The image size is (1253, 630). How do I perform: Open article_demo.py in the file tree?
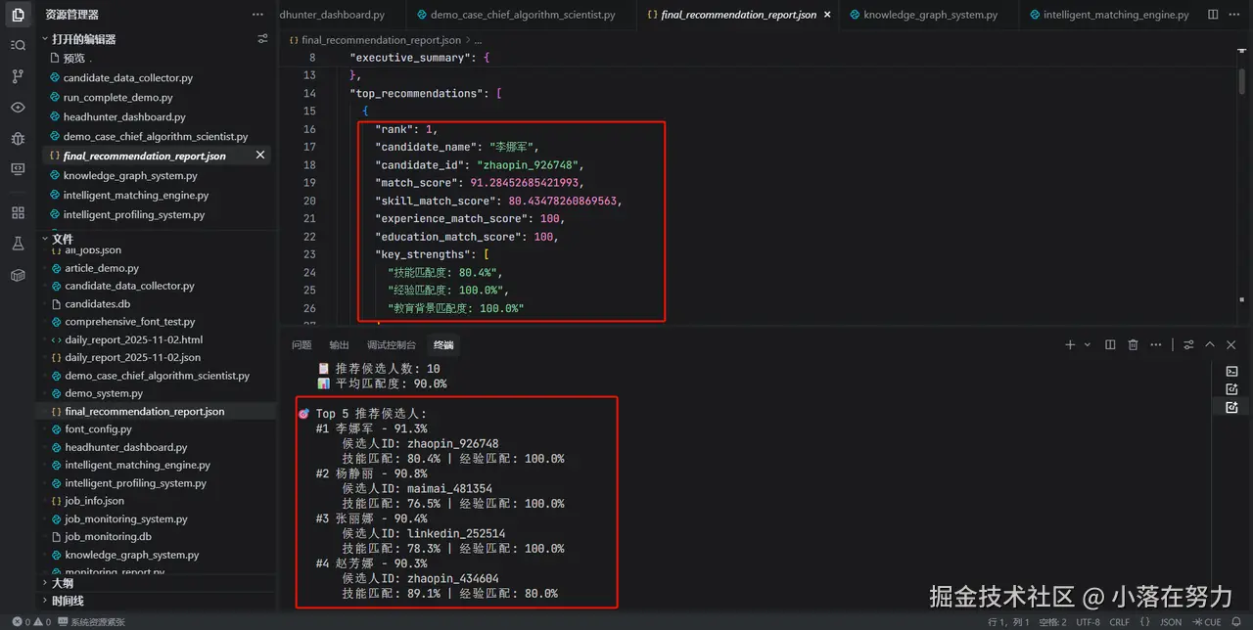point(102,268)
